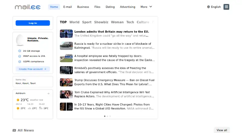The image size is (242, 133).
Task: Click checkmark icon beside GDPR compliance
Action: coord(20,62)
